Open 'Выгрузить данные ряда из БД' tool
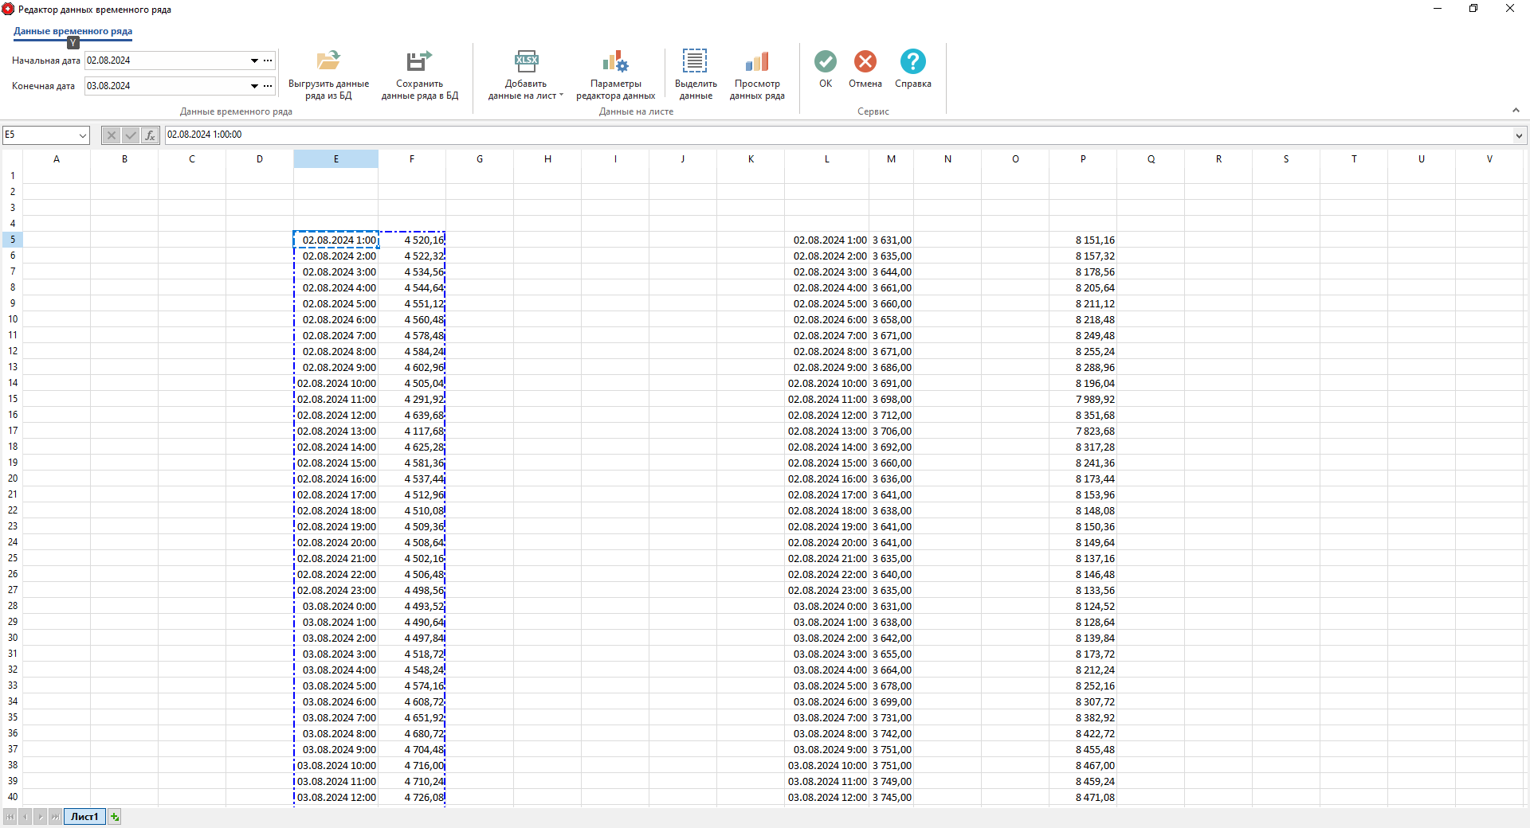Image resolution: width=1530 pixels, height=828 pixels. (328, 73)
